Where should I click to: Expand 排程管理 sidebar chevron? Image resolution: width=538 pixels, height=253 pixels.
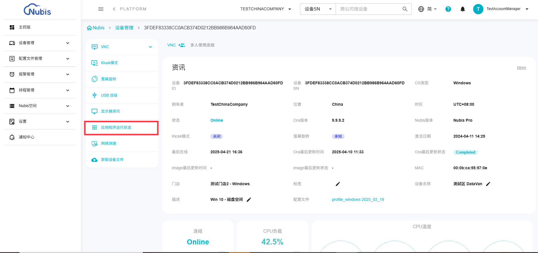(x=68, y=90)
